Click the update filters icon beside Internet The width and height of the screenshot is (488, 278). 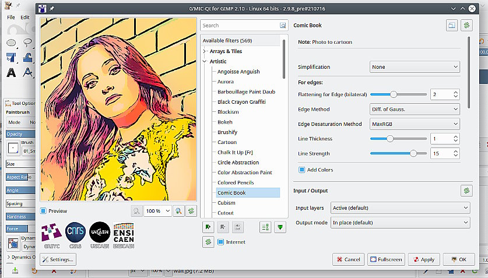tap(208, 242)
